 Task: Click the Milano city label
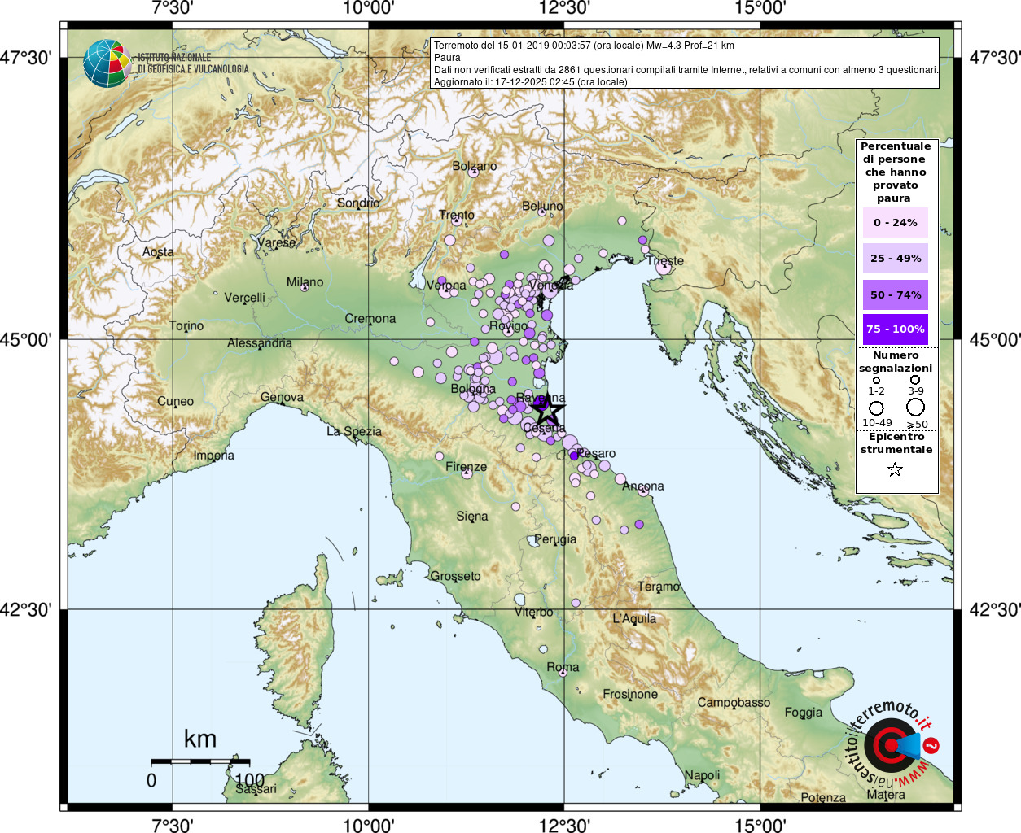305,282
